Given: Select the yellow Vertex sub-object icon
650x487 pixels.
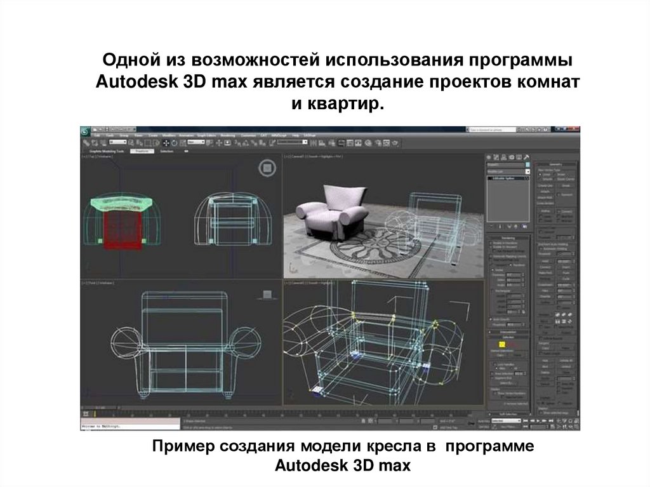Looking at the screenshot, I should click(x=502, y=344).
